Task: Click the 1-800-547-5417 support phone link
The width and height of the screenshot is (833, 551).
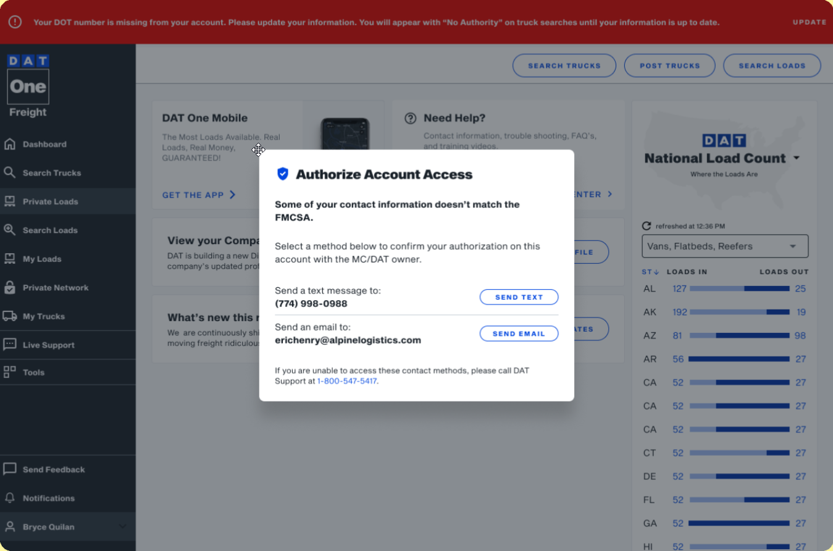Action: click(x=346, y=381)
